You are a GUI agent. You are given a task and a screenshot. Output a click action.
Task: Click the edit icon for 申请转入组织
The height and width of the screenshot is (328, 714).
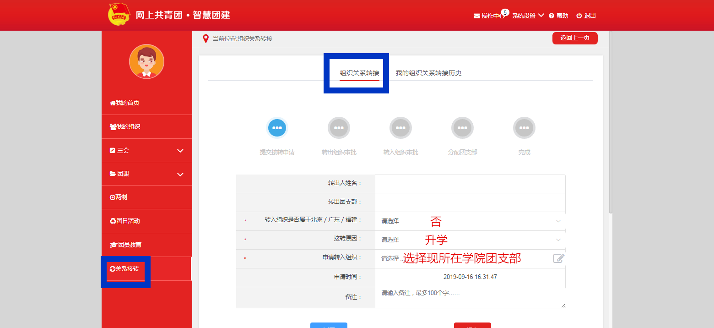click(558, 258)
